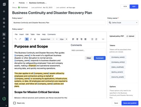Select the {{date_modified}} token chip

117,67
